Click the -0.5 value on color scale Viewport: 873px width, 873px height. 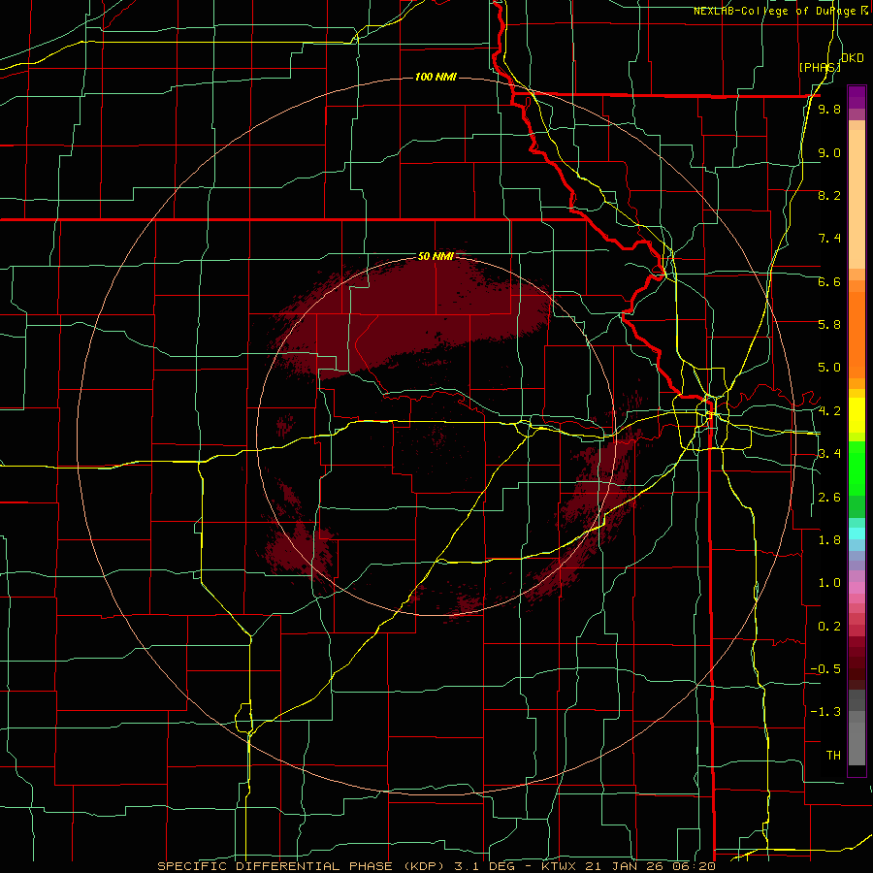(825, 669)
